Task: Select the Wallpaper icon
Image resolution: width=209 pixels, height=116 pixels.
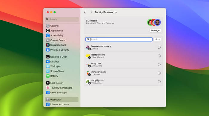Action: [48, 66]
